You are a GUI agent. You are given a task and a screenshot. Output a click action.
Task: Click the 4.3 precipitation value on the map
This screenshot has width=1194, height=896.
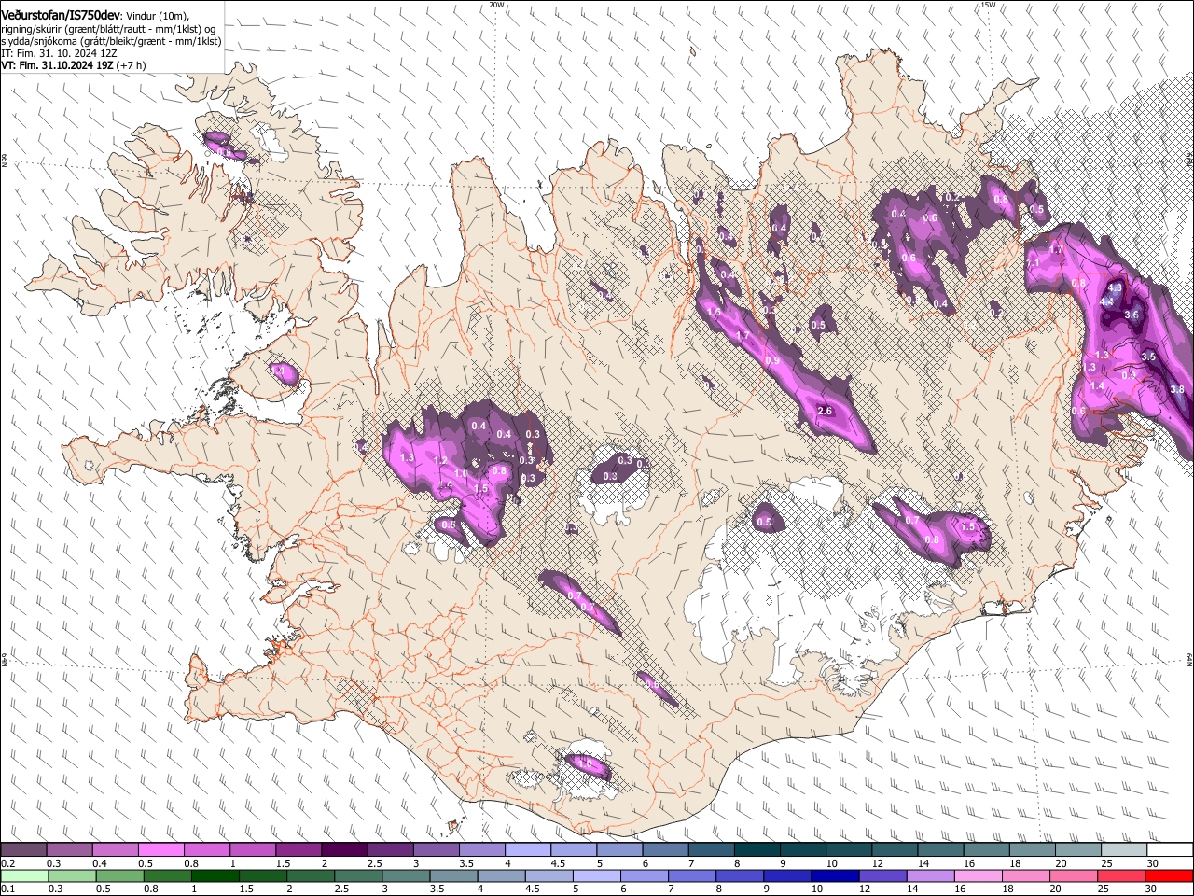[1115, 288]
